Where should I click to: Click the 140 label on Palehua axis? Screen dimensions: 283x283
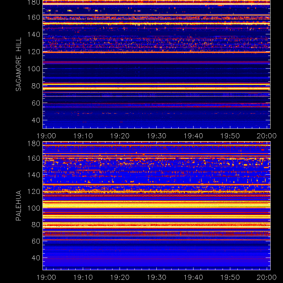point(34,175)
